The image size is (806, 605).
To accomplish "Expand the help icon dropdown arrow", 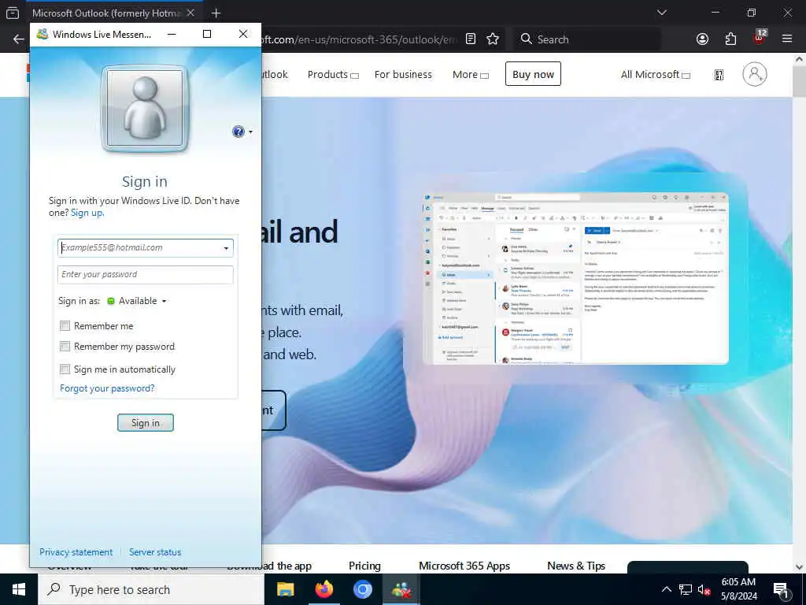I will coord(250,132).
